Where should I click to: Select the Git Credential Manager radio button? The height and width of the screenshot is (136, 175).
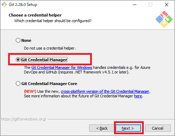pyautogui.click(x=18, y=60)
